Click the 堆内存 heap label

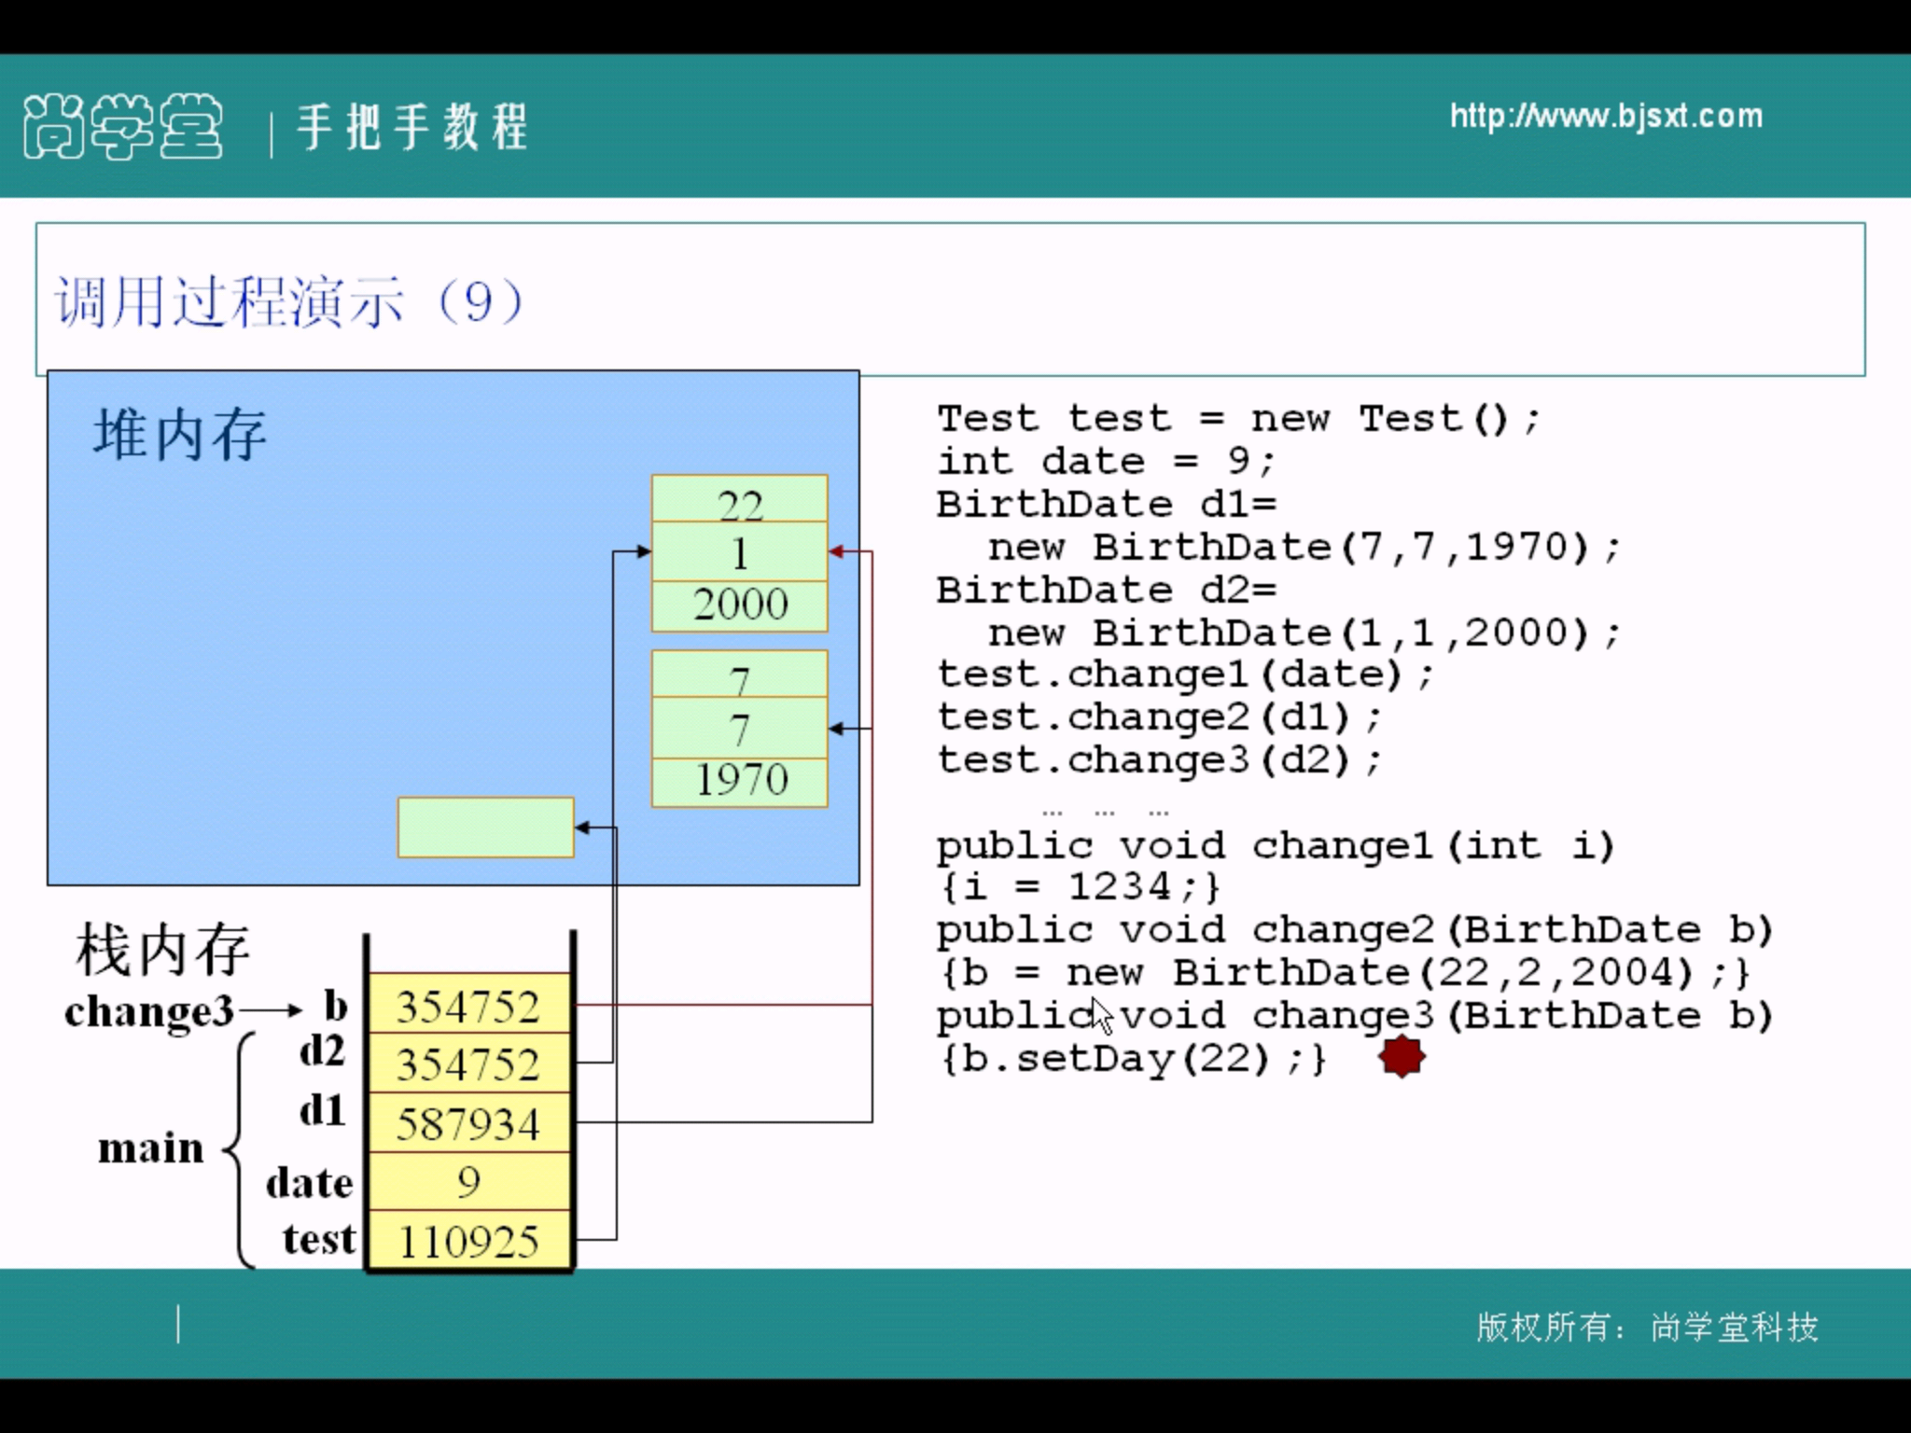tap(179, 435)
